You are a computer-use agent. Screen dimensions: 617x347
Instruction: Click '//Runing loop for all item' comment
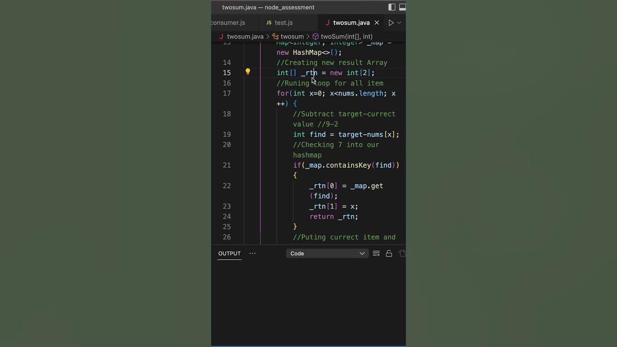[330, 83]
